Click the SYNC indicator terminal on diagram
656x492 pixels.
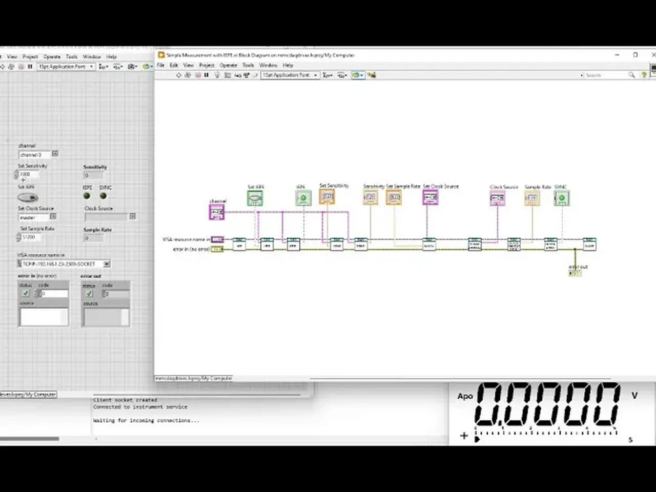(562, 198)
